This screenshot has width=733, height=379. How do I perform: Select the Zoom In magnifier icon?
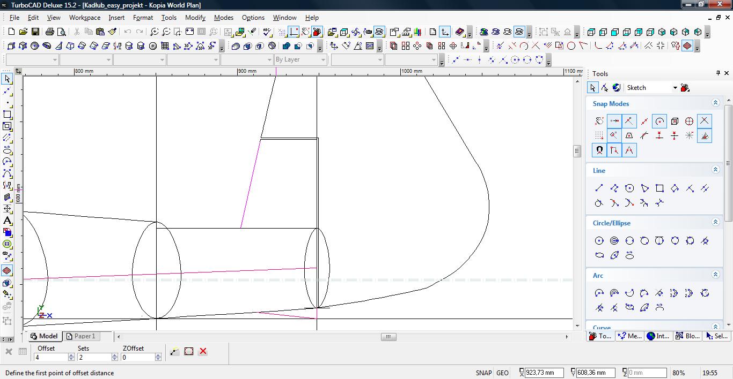[154, 32]
